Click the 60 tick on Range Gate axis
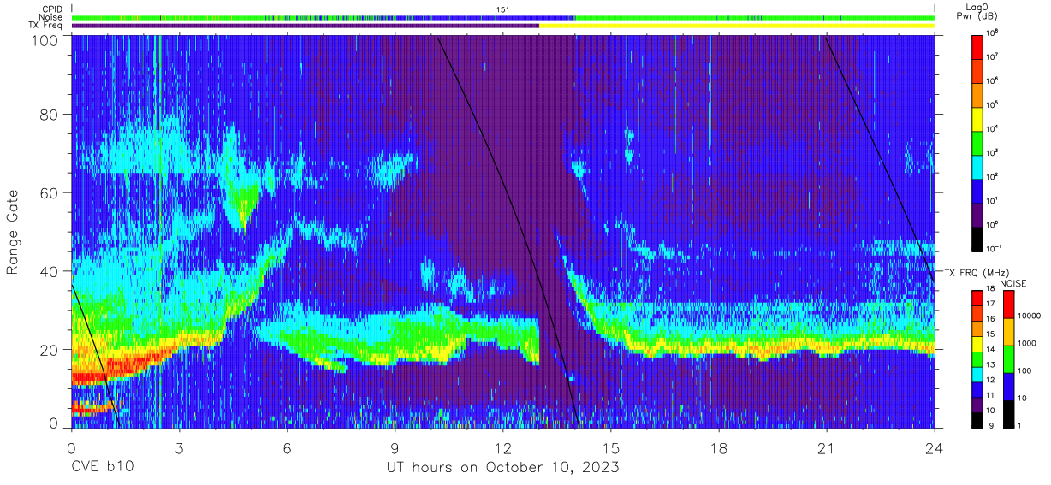This screenshot has width=1051, height=485. [x=48, y=192]
